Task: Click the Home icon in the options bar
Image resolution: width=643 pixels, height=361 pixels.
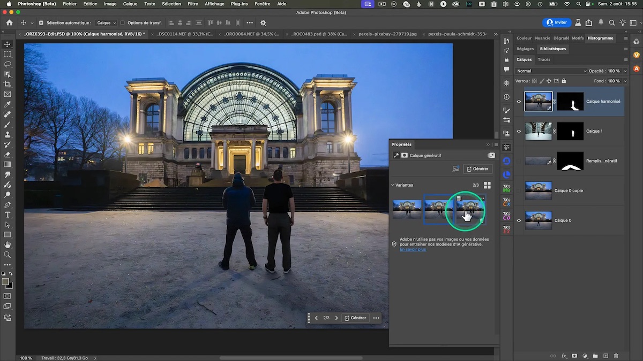Action: (9, 23)
